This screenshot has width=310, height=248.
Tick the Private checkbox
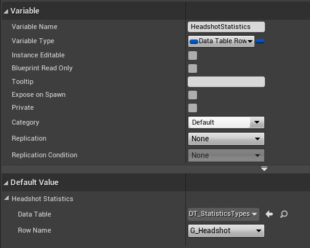pos(193,108)
